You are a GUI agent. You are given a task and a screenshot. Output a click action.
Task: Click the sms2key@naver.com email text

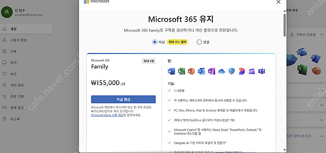(29, 15)
